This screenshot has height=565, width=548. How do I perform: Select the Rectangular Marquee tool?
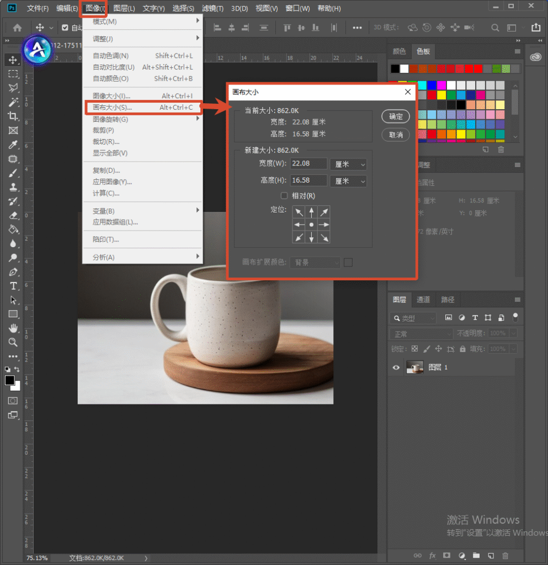13,74
